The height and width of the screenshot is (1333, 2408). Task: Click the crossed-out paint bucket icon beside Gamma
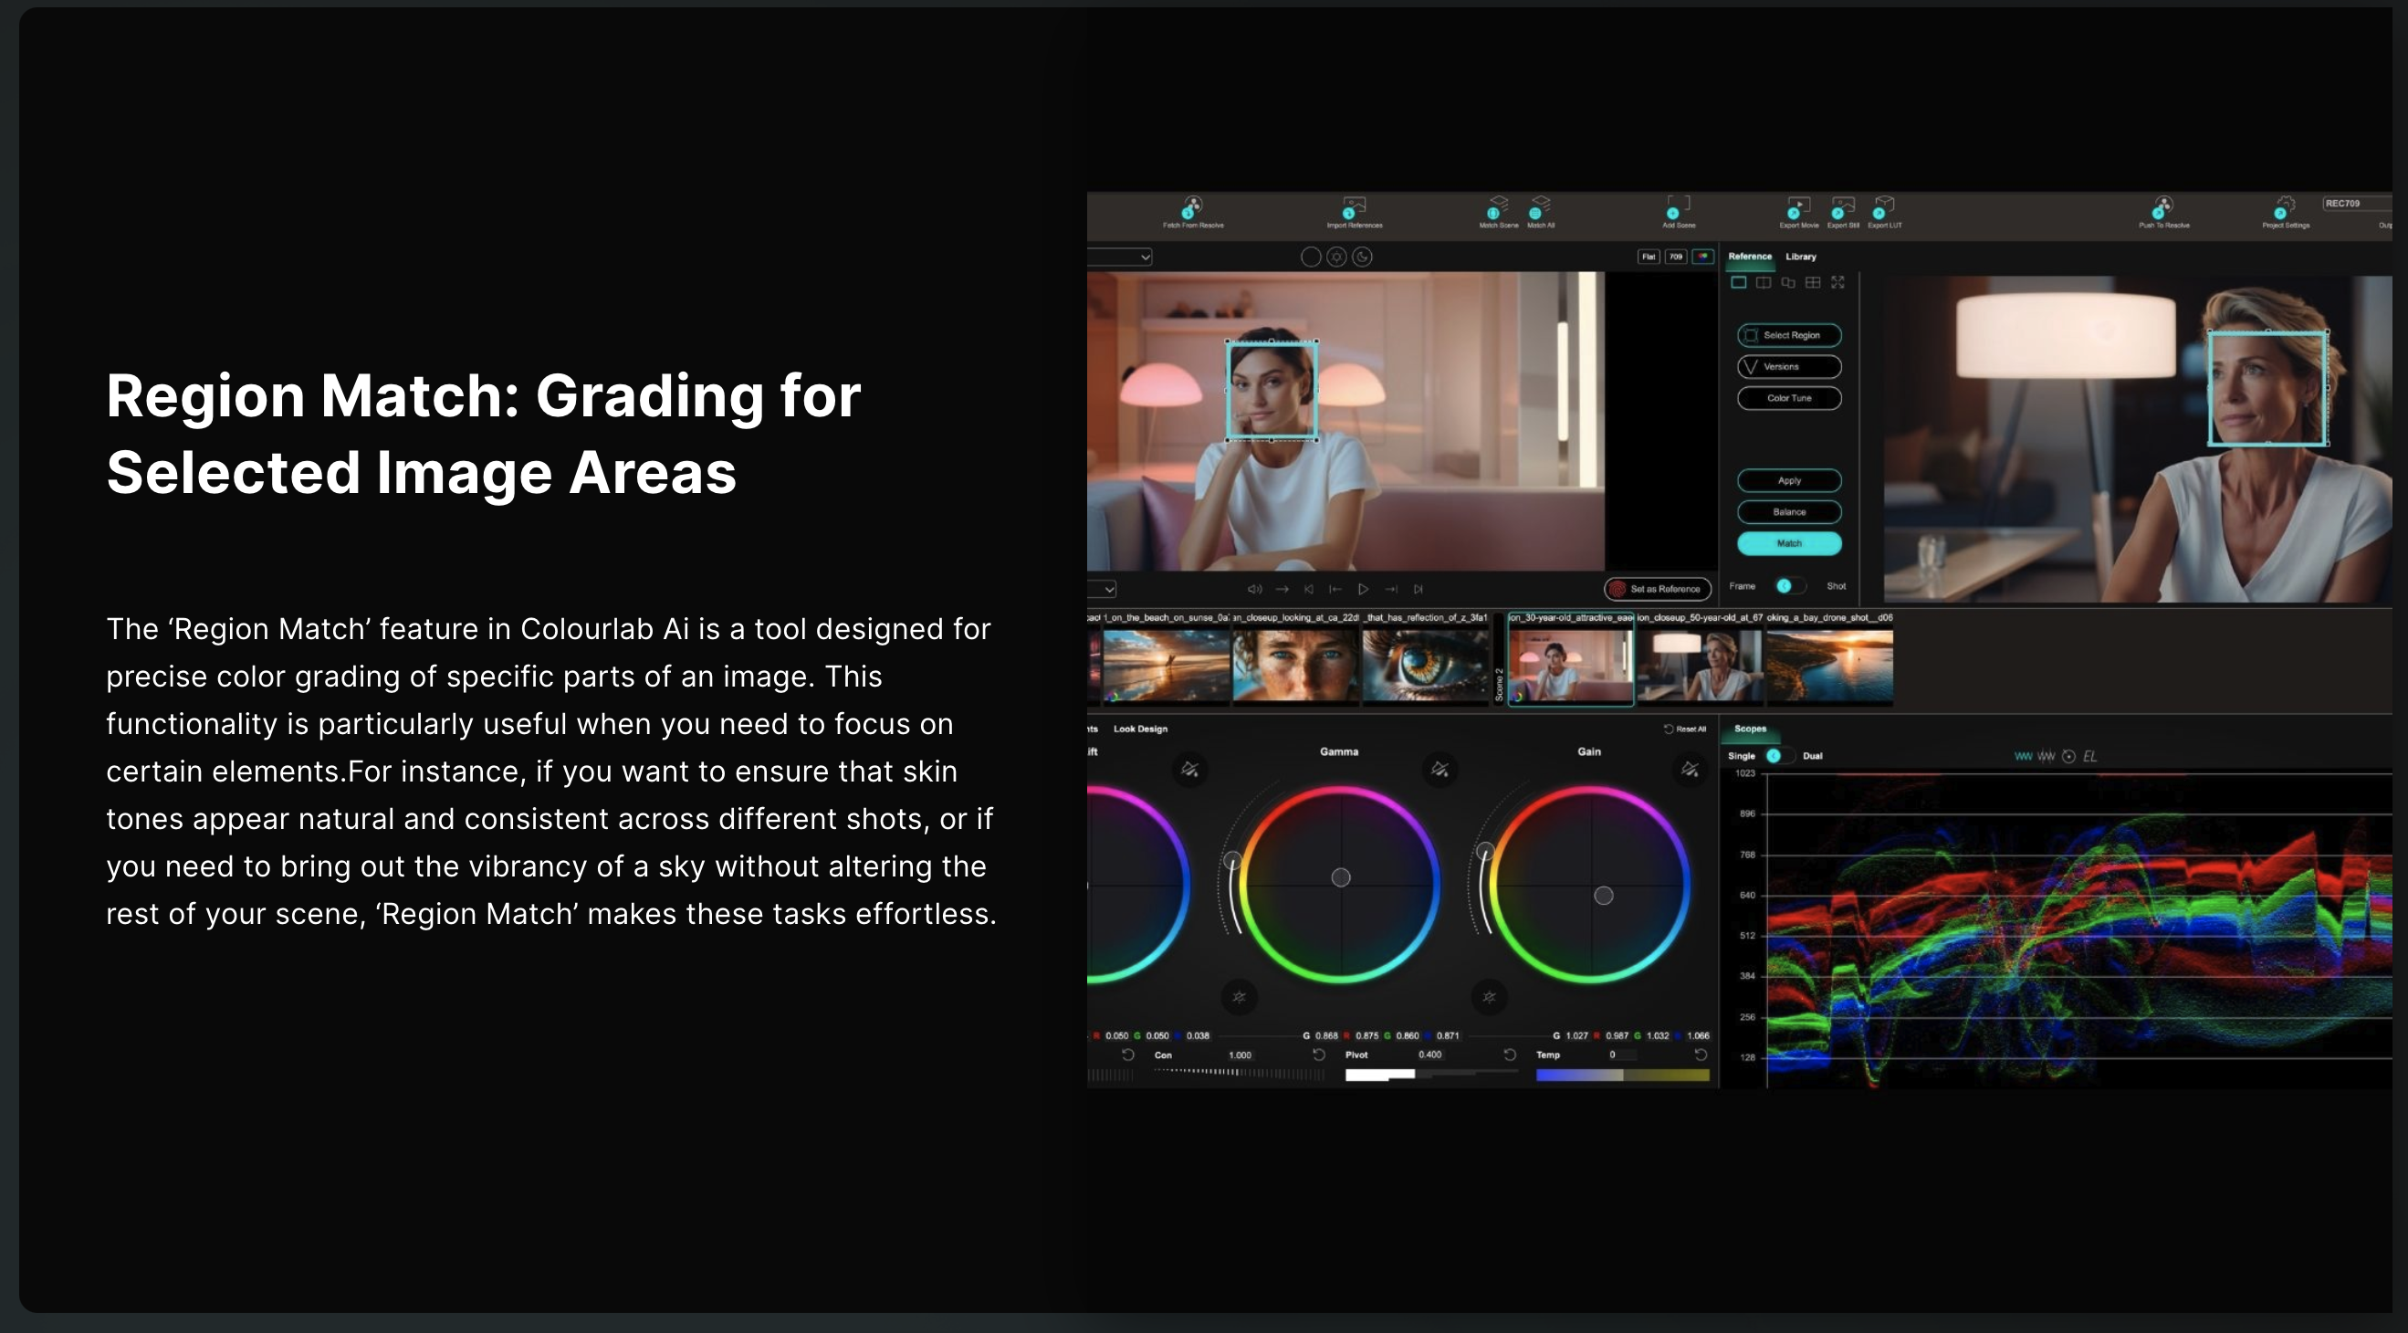pos(1440,770)
